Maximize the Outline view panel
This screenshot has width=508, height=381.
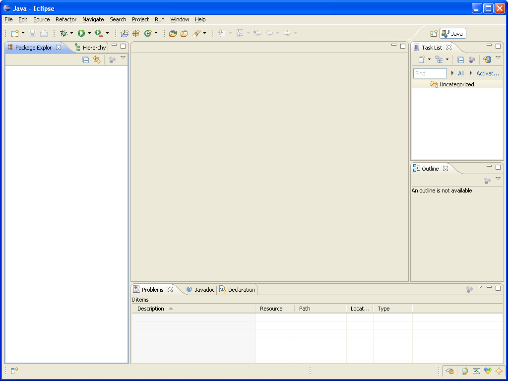498,167
